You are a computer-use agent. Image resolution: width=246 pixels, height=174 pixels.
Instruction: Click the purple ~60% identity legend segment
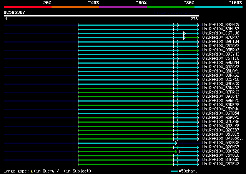[123, 7]
